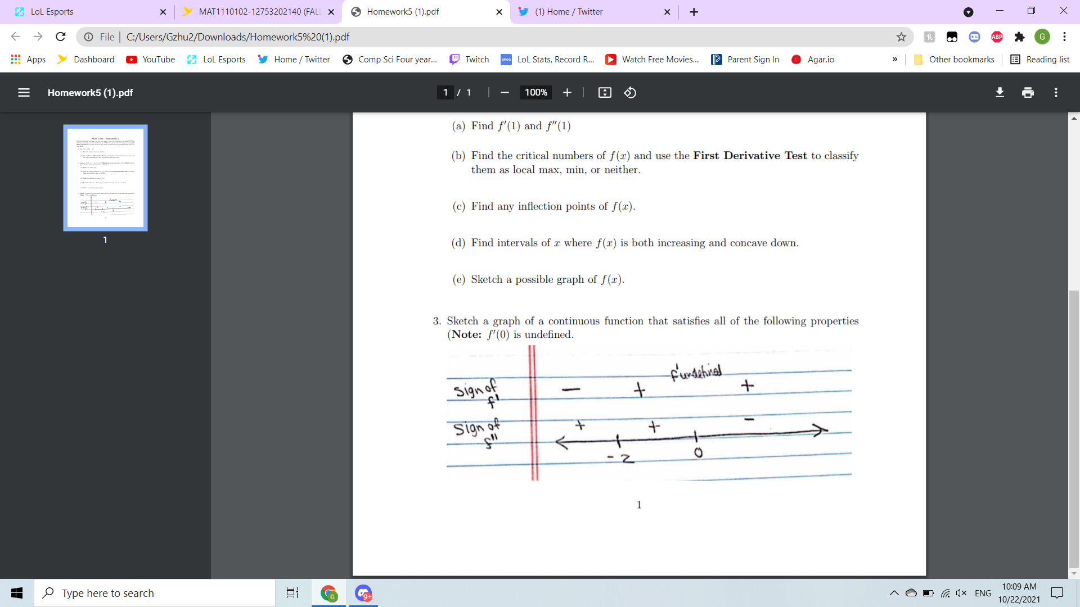Expand the hidden bookmarks chevron
This screenshot has height=607, width=1080.
pyautogui.click(x=894, y=59)
